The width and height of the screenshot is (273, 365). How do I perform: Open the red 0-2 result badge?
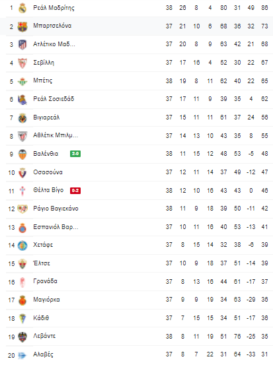(x=75, y=190)
